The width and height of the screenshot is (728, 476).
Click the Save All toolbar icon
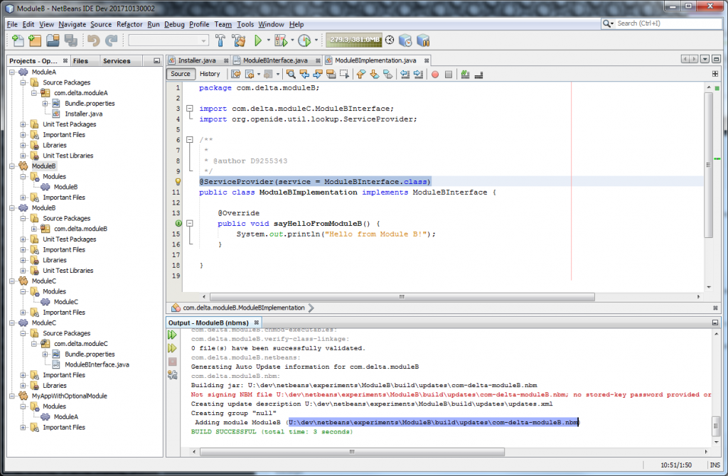(x=70, y=40)
